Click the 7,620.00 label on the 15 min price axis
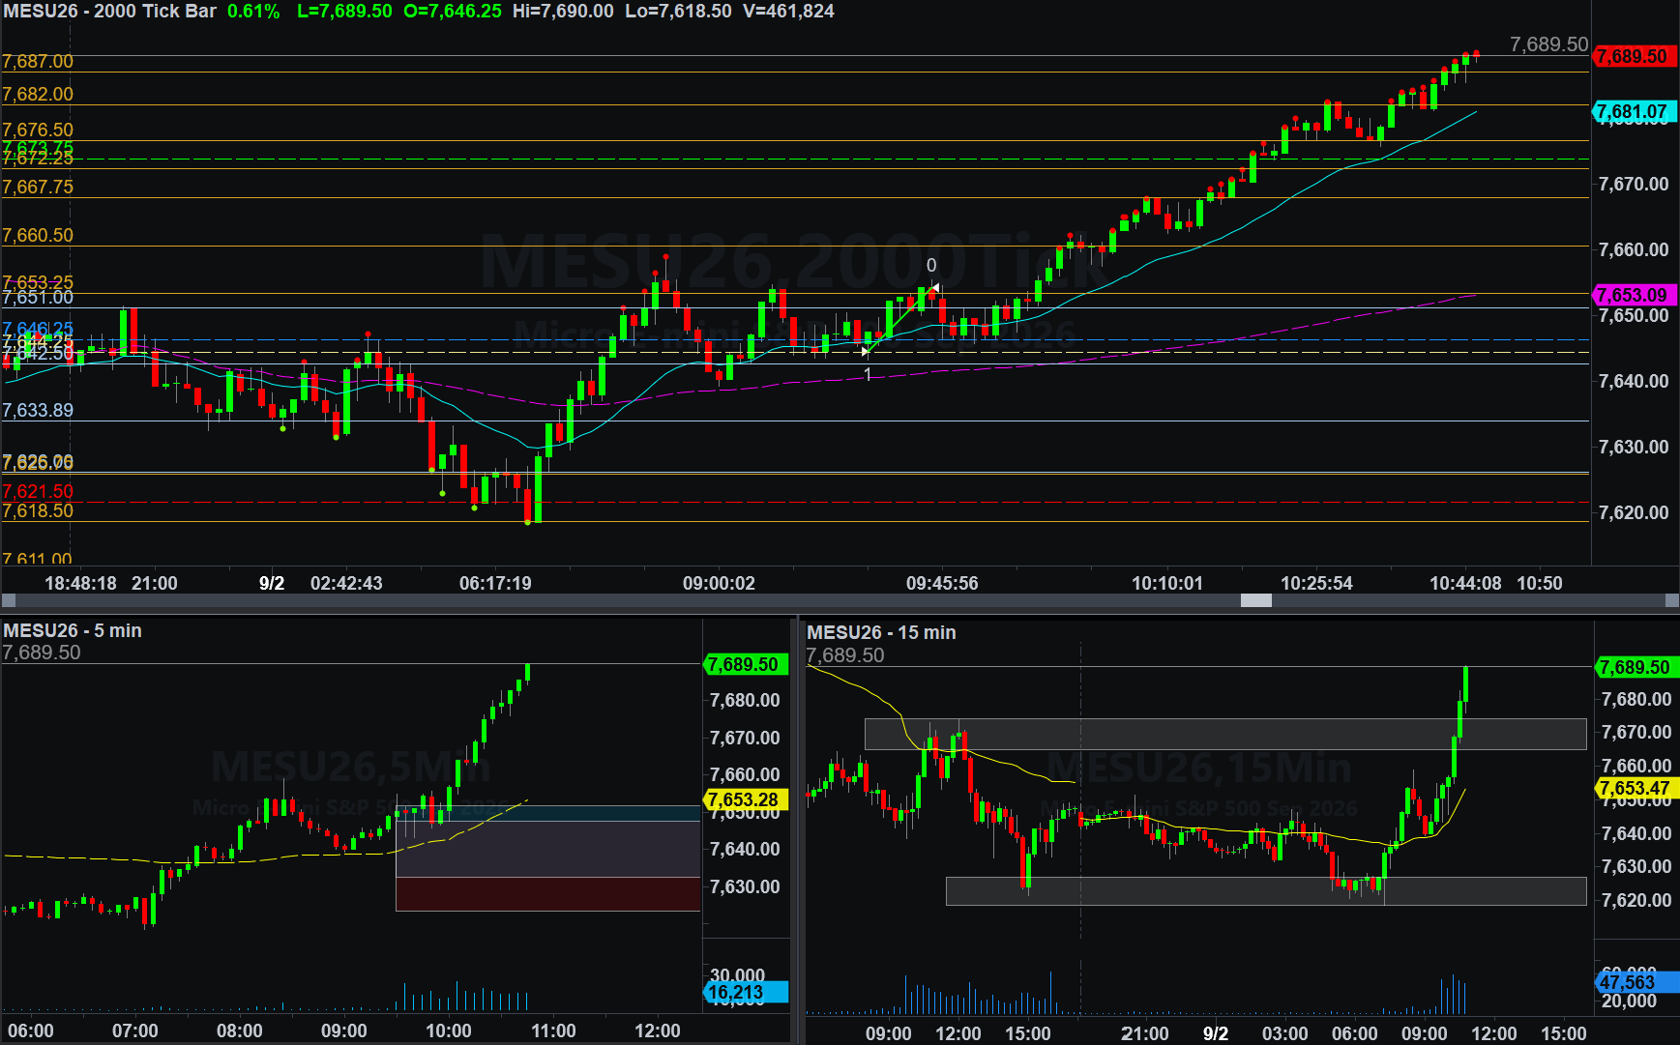This screenshot has width=1680, height=1045. coord(1636,901)
